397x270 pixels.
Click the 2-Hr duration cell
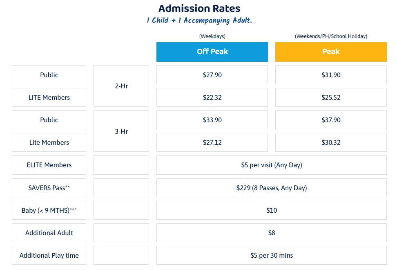pos(121,86)
